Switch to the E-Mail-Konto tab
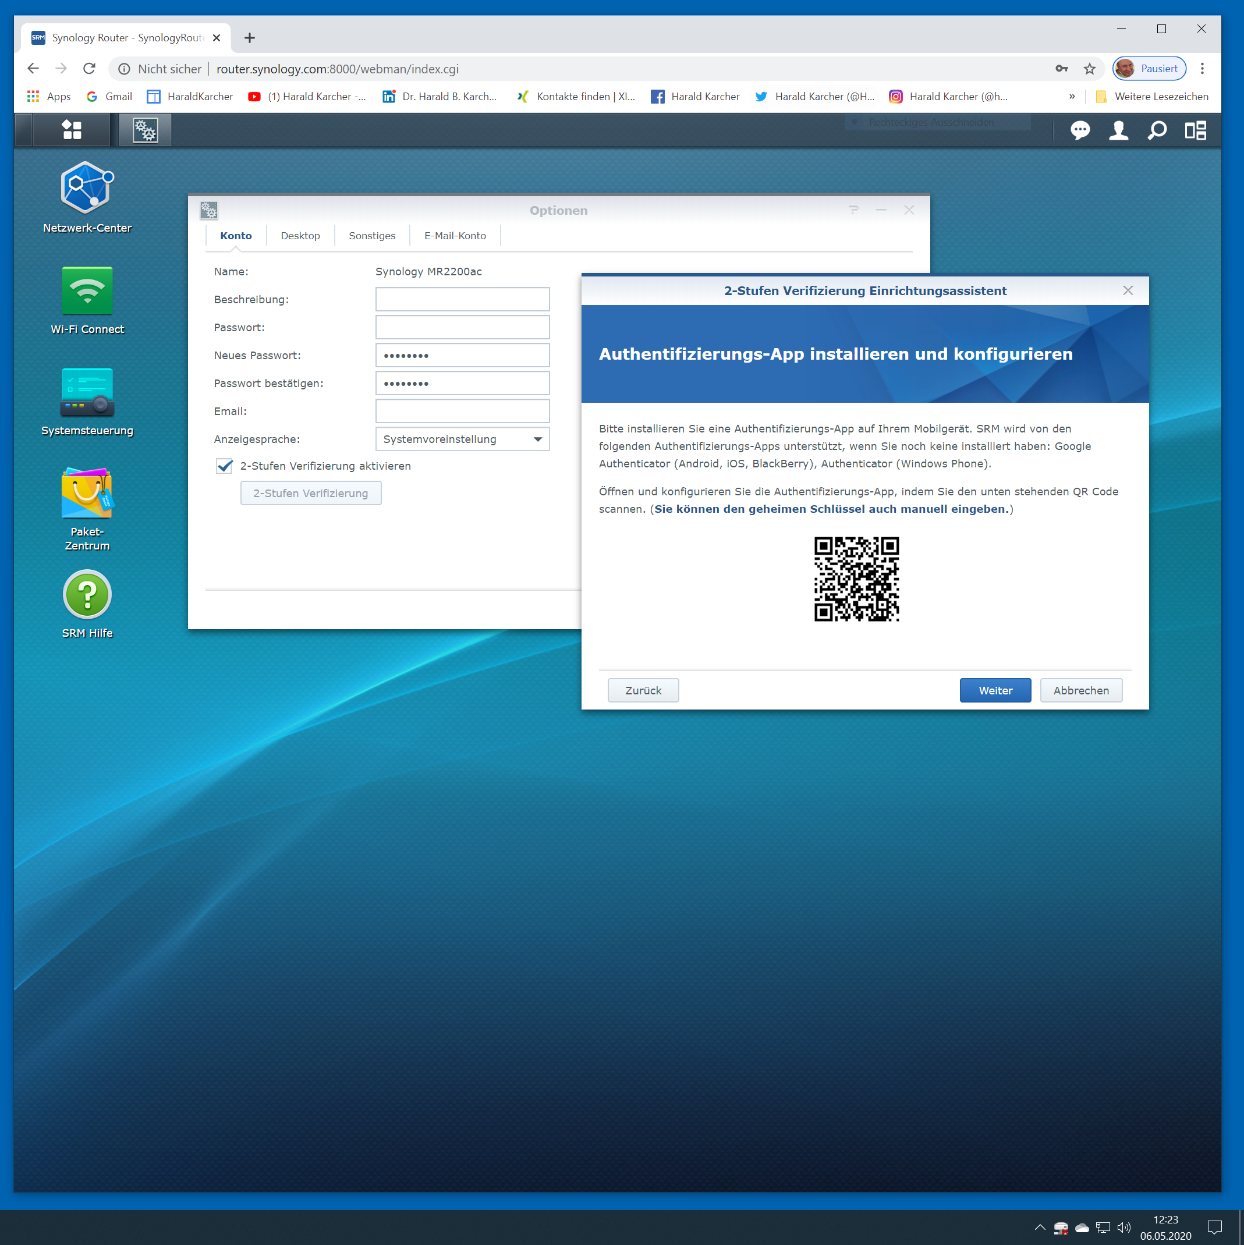This screenshot has height=1245, width=1244. (x=455, y=236)
